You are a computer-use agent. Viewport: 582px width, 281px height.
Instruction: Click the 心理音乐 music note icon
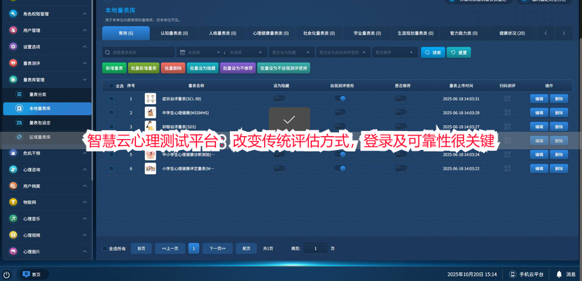pos(13,218)
